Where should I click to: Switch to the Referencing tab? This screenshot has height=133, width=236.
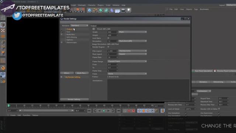(x=218, y=82)
